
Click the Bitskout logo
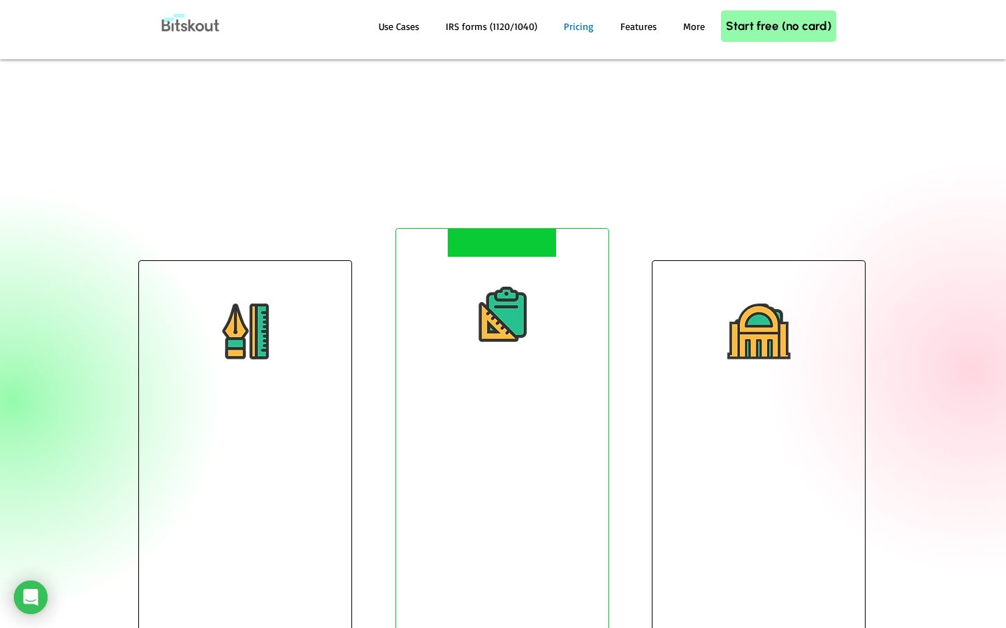coord(190,24)
